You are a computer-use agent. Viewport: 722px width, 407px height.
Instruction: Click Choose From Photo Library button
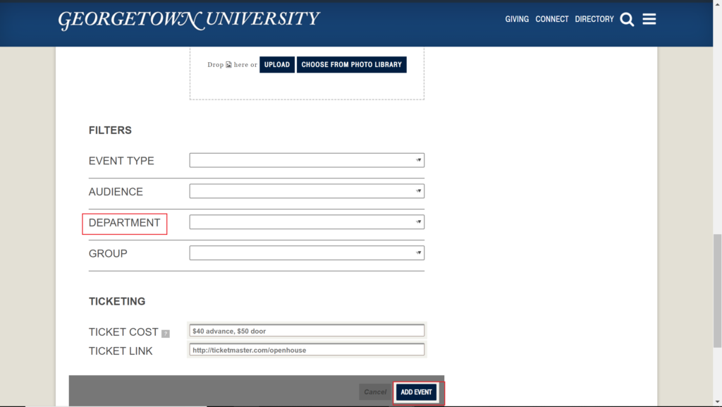click(351, 65)
